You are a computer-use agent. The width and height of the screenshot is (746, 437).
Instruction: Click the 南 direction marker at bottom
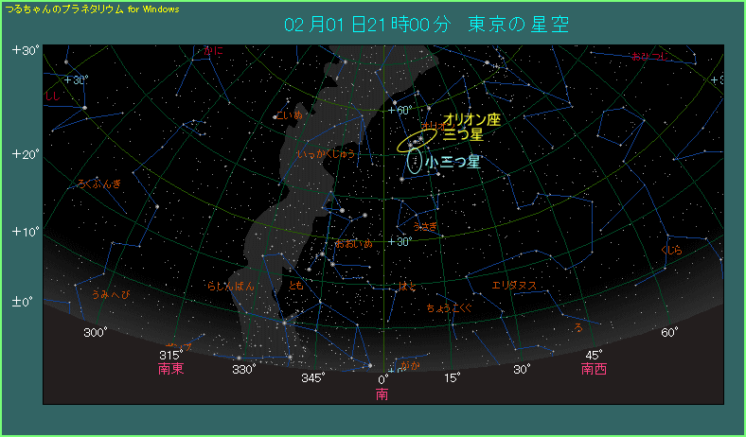382,393
